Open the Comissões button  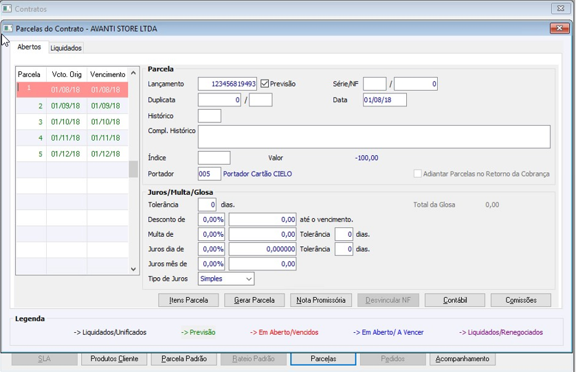click(x=520, y=300)
